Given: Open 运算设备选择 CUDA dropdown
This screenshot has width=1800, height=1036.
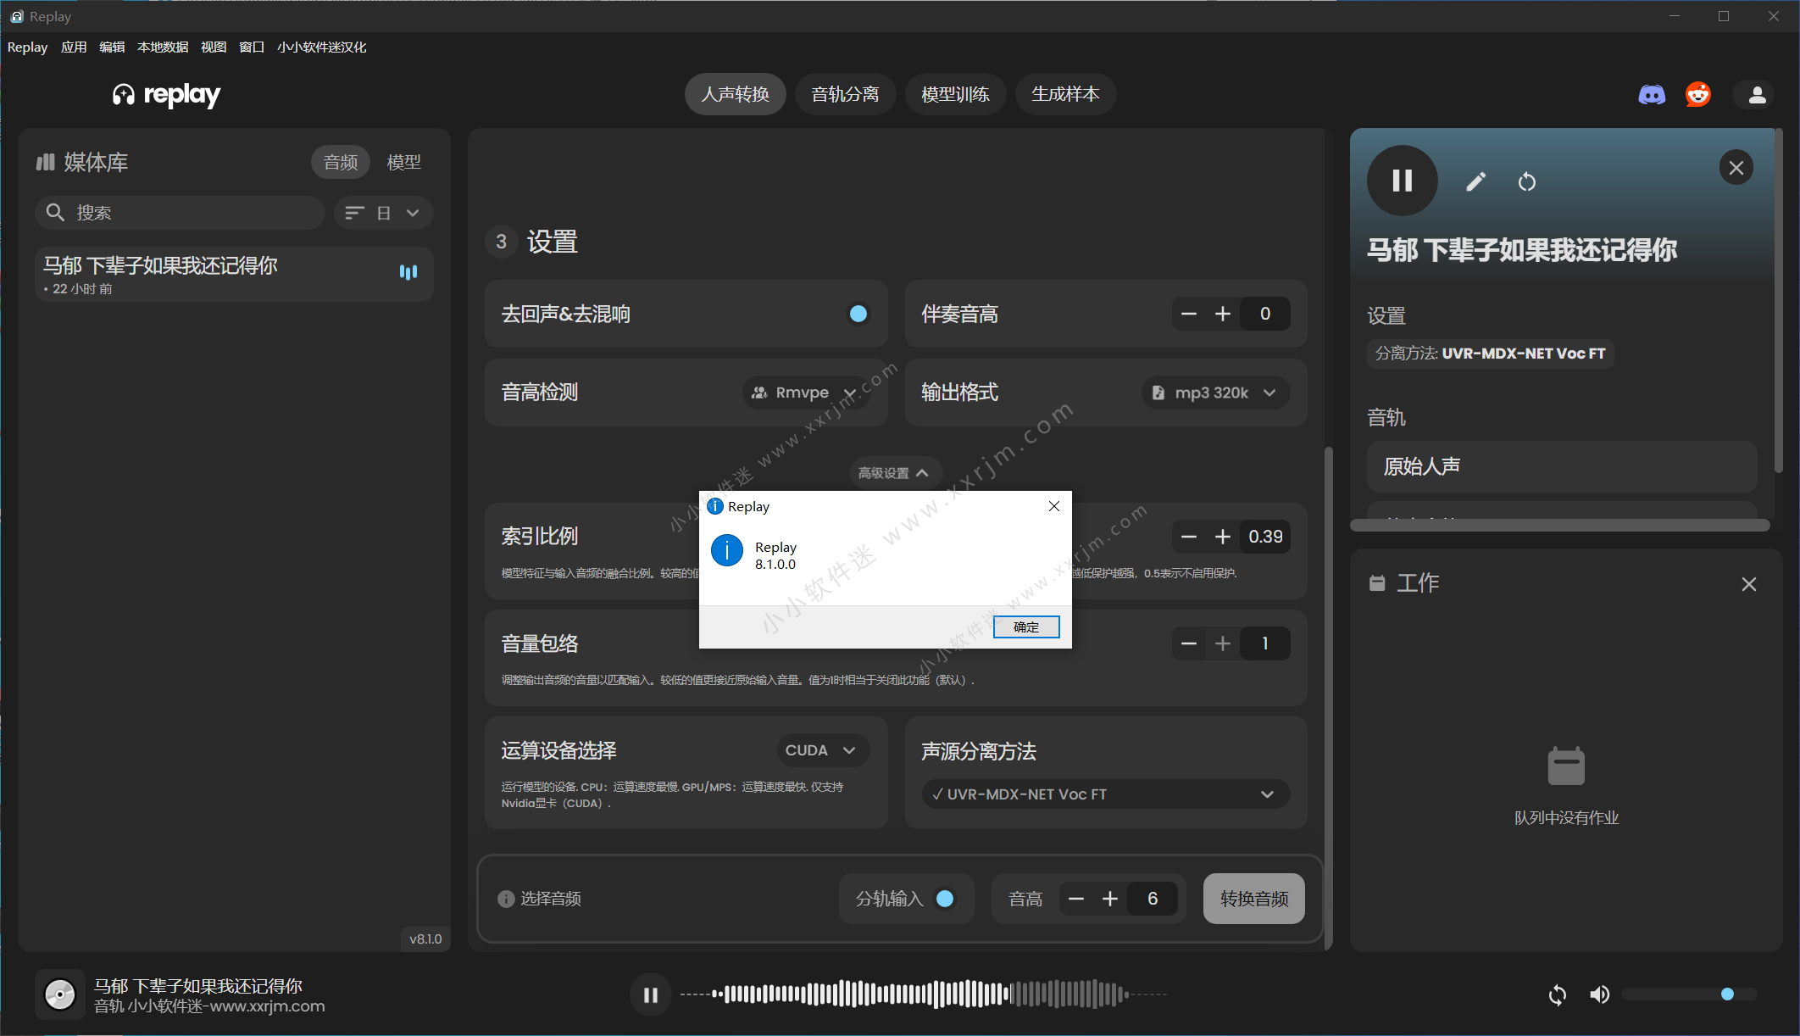Looking at the screenshot, I should point(822,750).
